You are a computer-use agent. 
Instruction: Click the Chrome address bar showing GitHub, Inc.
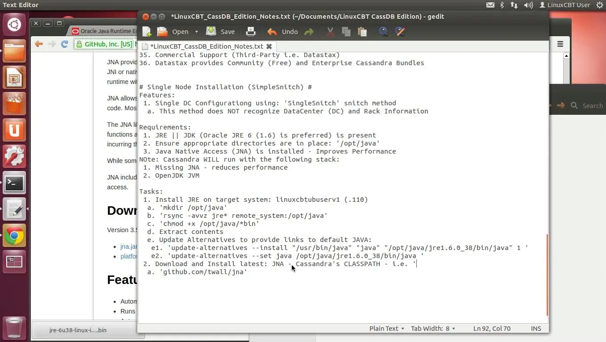click(x=105, y=44)
